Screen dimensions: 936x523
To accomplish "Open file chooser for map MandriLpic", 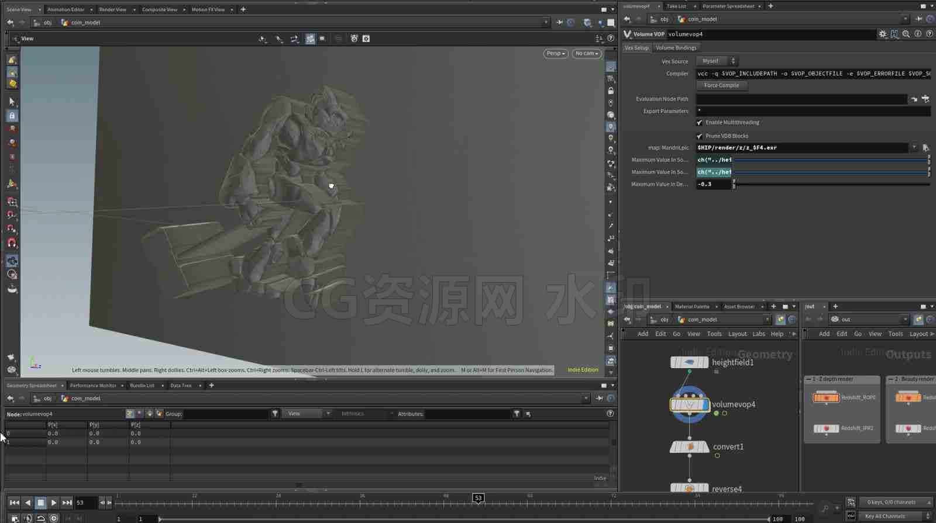I will (925, 148).
